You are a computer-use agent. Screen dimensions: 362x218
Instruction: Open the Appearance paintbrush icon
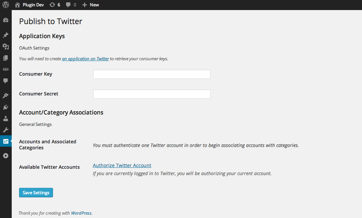click(6, 96)
